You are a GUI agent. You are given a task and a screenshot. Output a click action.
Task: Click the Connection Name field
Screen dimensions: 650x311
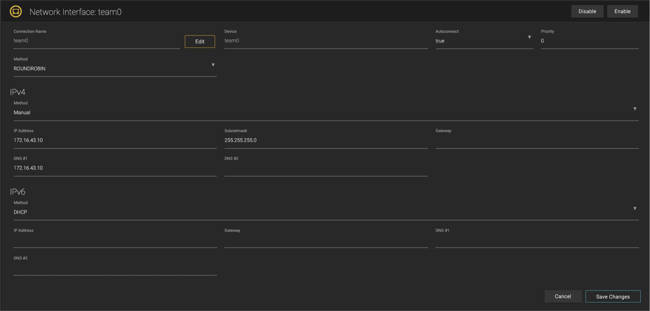pos(97,41)
